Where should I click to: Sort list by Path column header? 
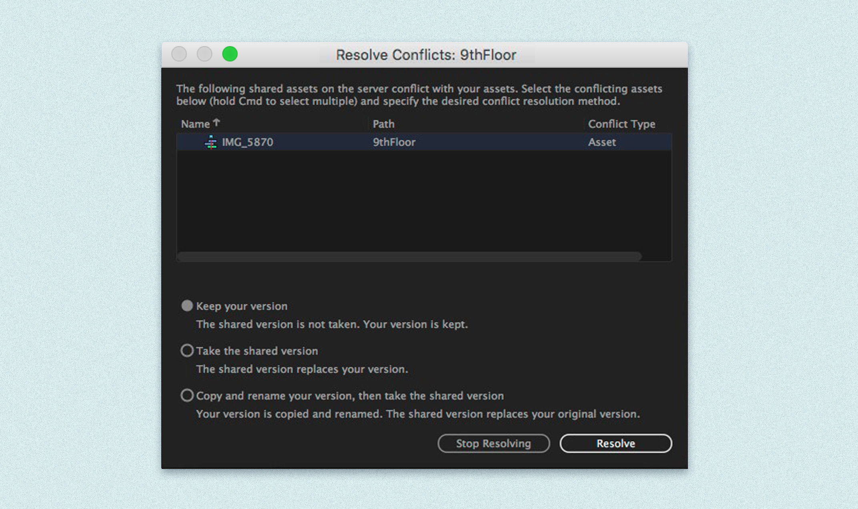(x=383, y=124)
